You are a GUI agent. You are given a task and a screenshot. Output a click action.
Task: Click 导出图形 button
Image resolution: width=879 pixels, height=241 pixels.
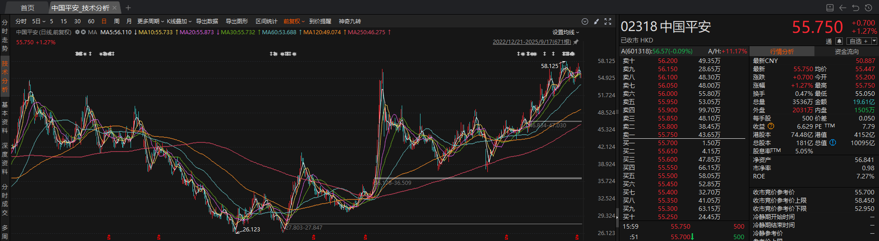(x=237, y=21)
